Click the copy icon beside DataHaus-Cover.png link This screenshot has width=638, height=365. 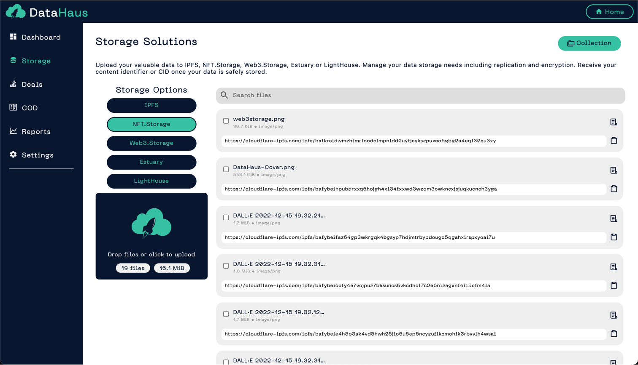(614, 189)
